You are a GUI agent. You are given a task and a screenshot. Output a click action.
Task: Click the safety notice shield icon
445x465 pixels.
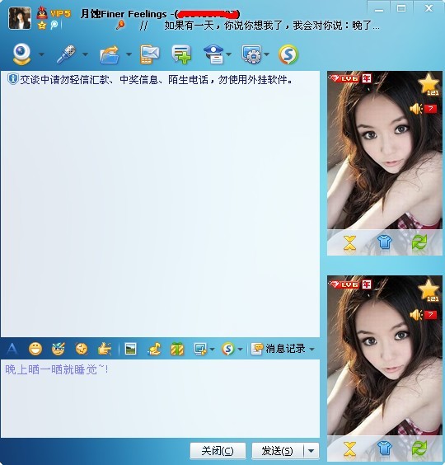[12, 79]
